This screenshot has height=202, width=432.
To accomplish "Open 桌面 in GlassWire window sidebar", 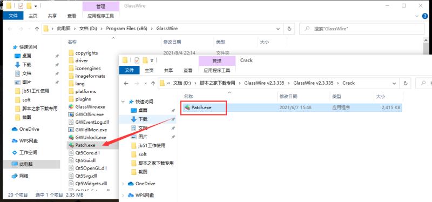I will coord(26,56).
